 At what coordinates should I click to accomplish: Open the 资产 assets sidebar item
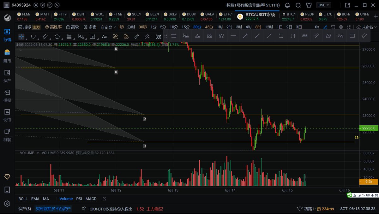click(7, 76)
